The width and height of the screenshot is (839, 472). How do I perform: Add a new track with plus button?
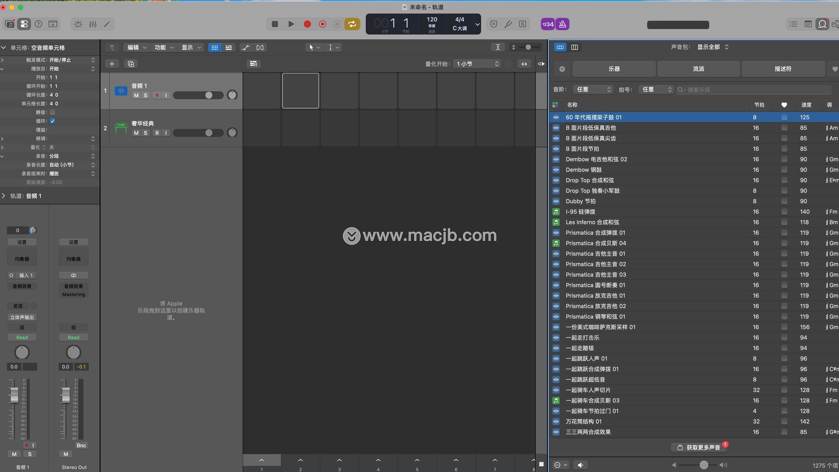[112, 64]
